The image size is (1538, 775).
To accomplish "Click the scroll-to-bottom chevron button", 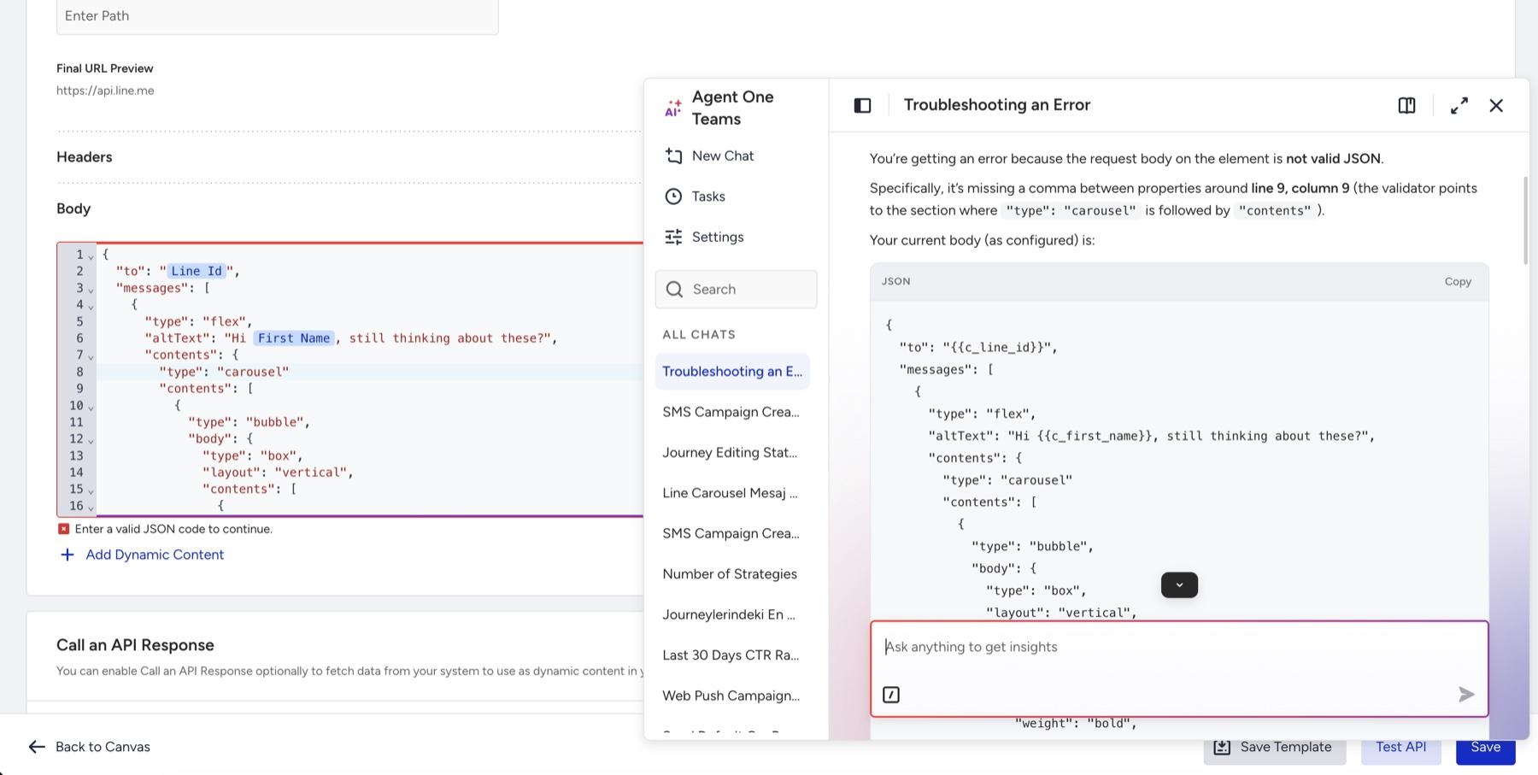I will click(x=1179, y=585).
